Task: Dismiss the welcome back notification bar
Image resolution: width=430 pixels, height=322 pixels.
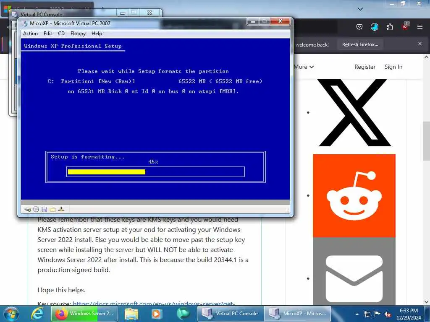Action: [x=420, y=44]
